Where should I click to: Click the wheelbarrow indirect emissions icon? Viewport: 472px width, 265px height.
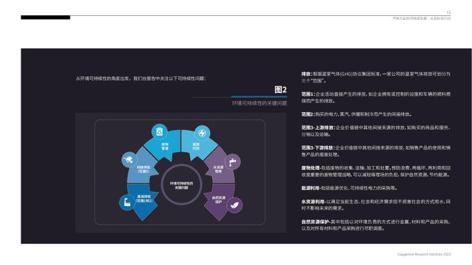tap(129, 159)
